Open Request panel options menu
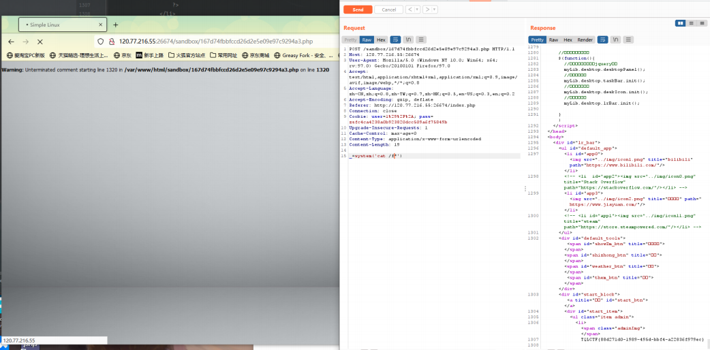Viewport: 710px width, 350px height. pos(421,40)
